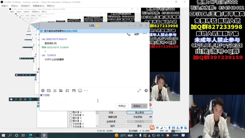Viewport: 245px width, 138px height.
Task: Open Sogou soft keyboard icon
Action: [174, 128]
